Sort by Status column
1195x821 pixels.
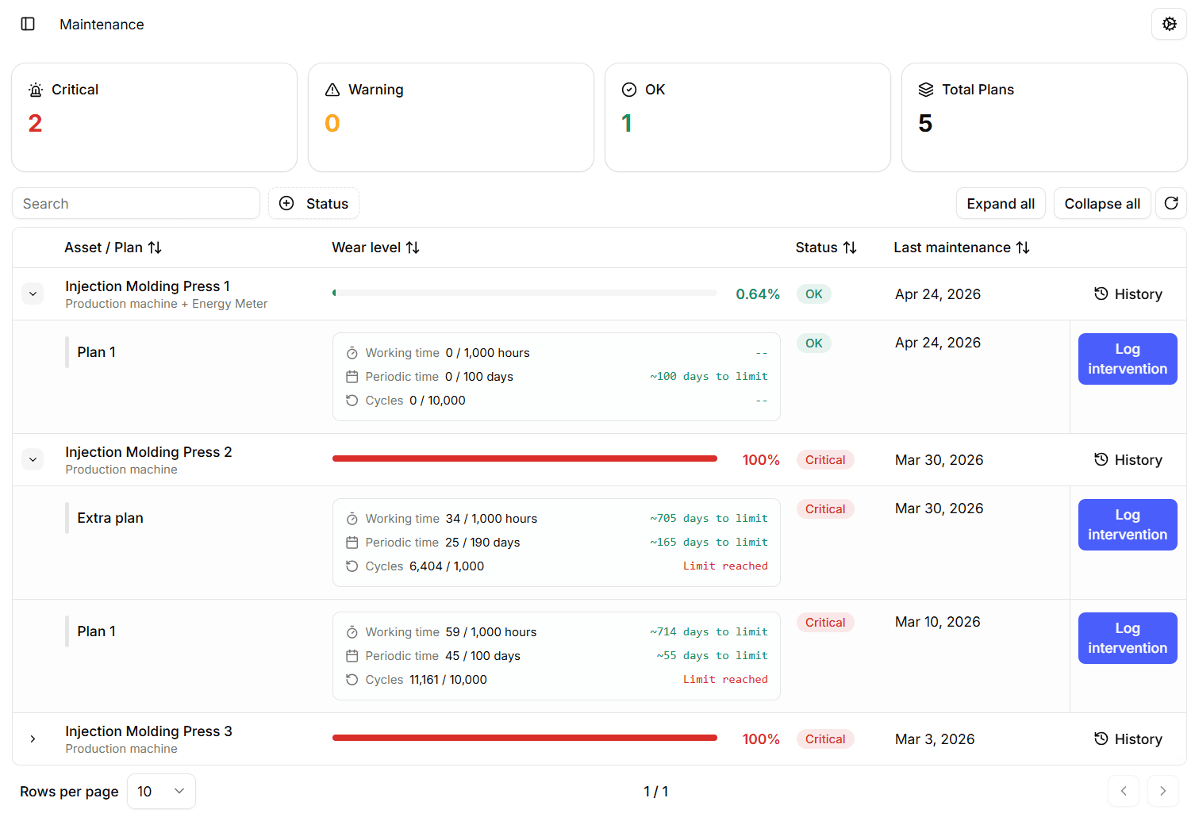pos(826,247)
